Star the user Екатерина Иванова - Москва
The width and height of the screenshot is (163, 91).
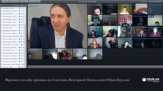point(21,53)
